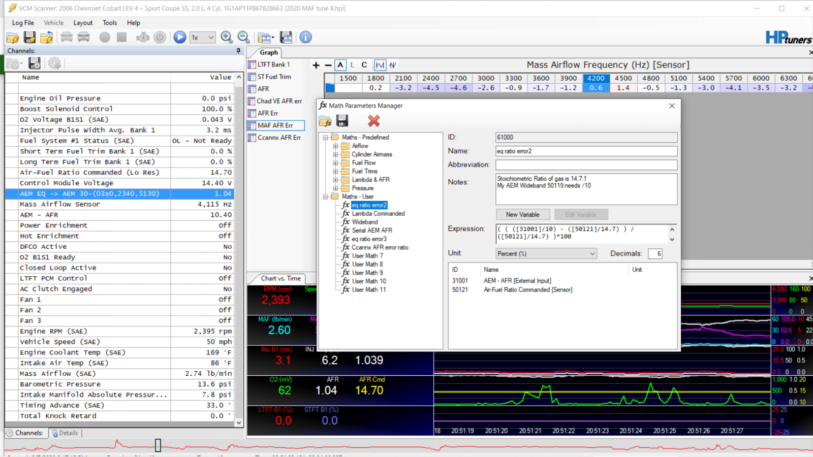Open the Unit Percent (%) dropdown
Image resolution: width=813 pixels, height=457 pixels.
pyautogui.click(x=546, y=254)
